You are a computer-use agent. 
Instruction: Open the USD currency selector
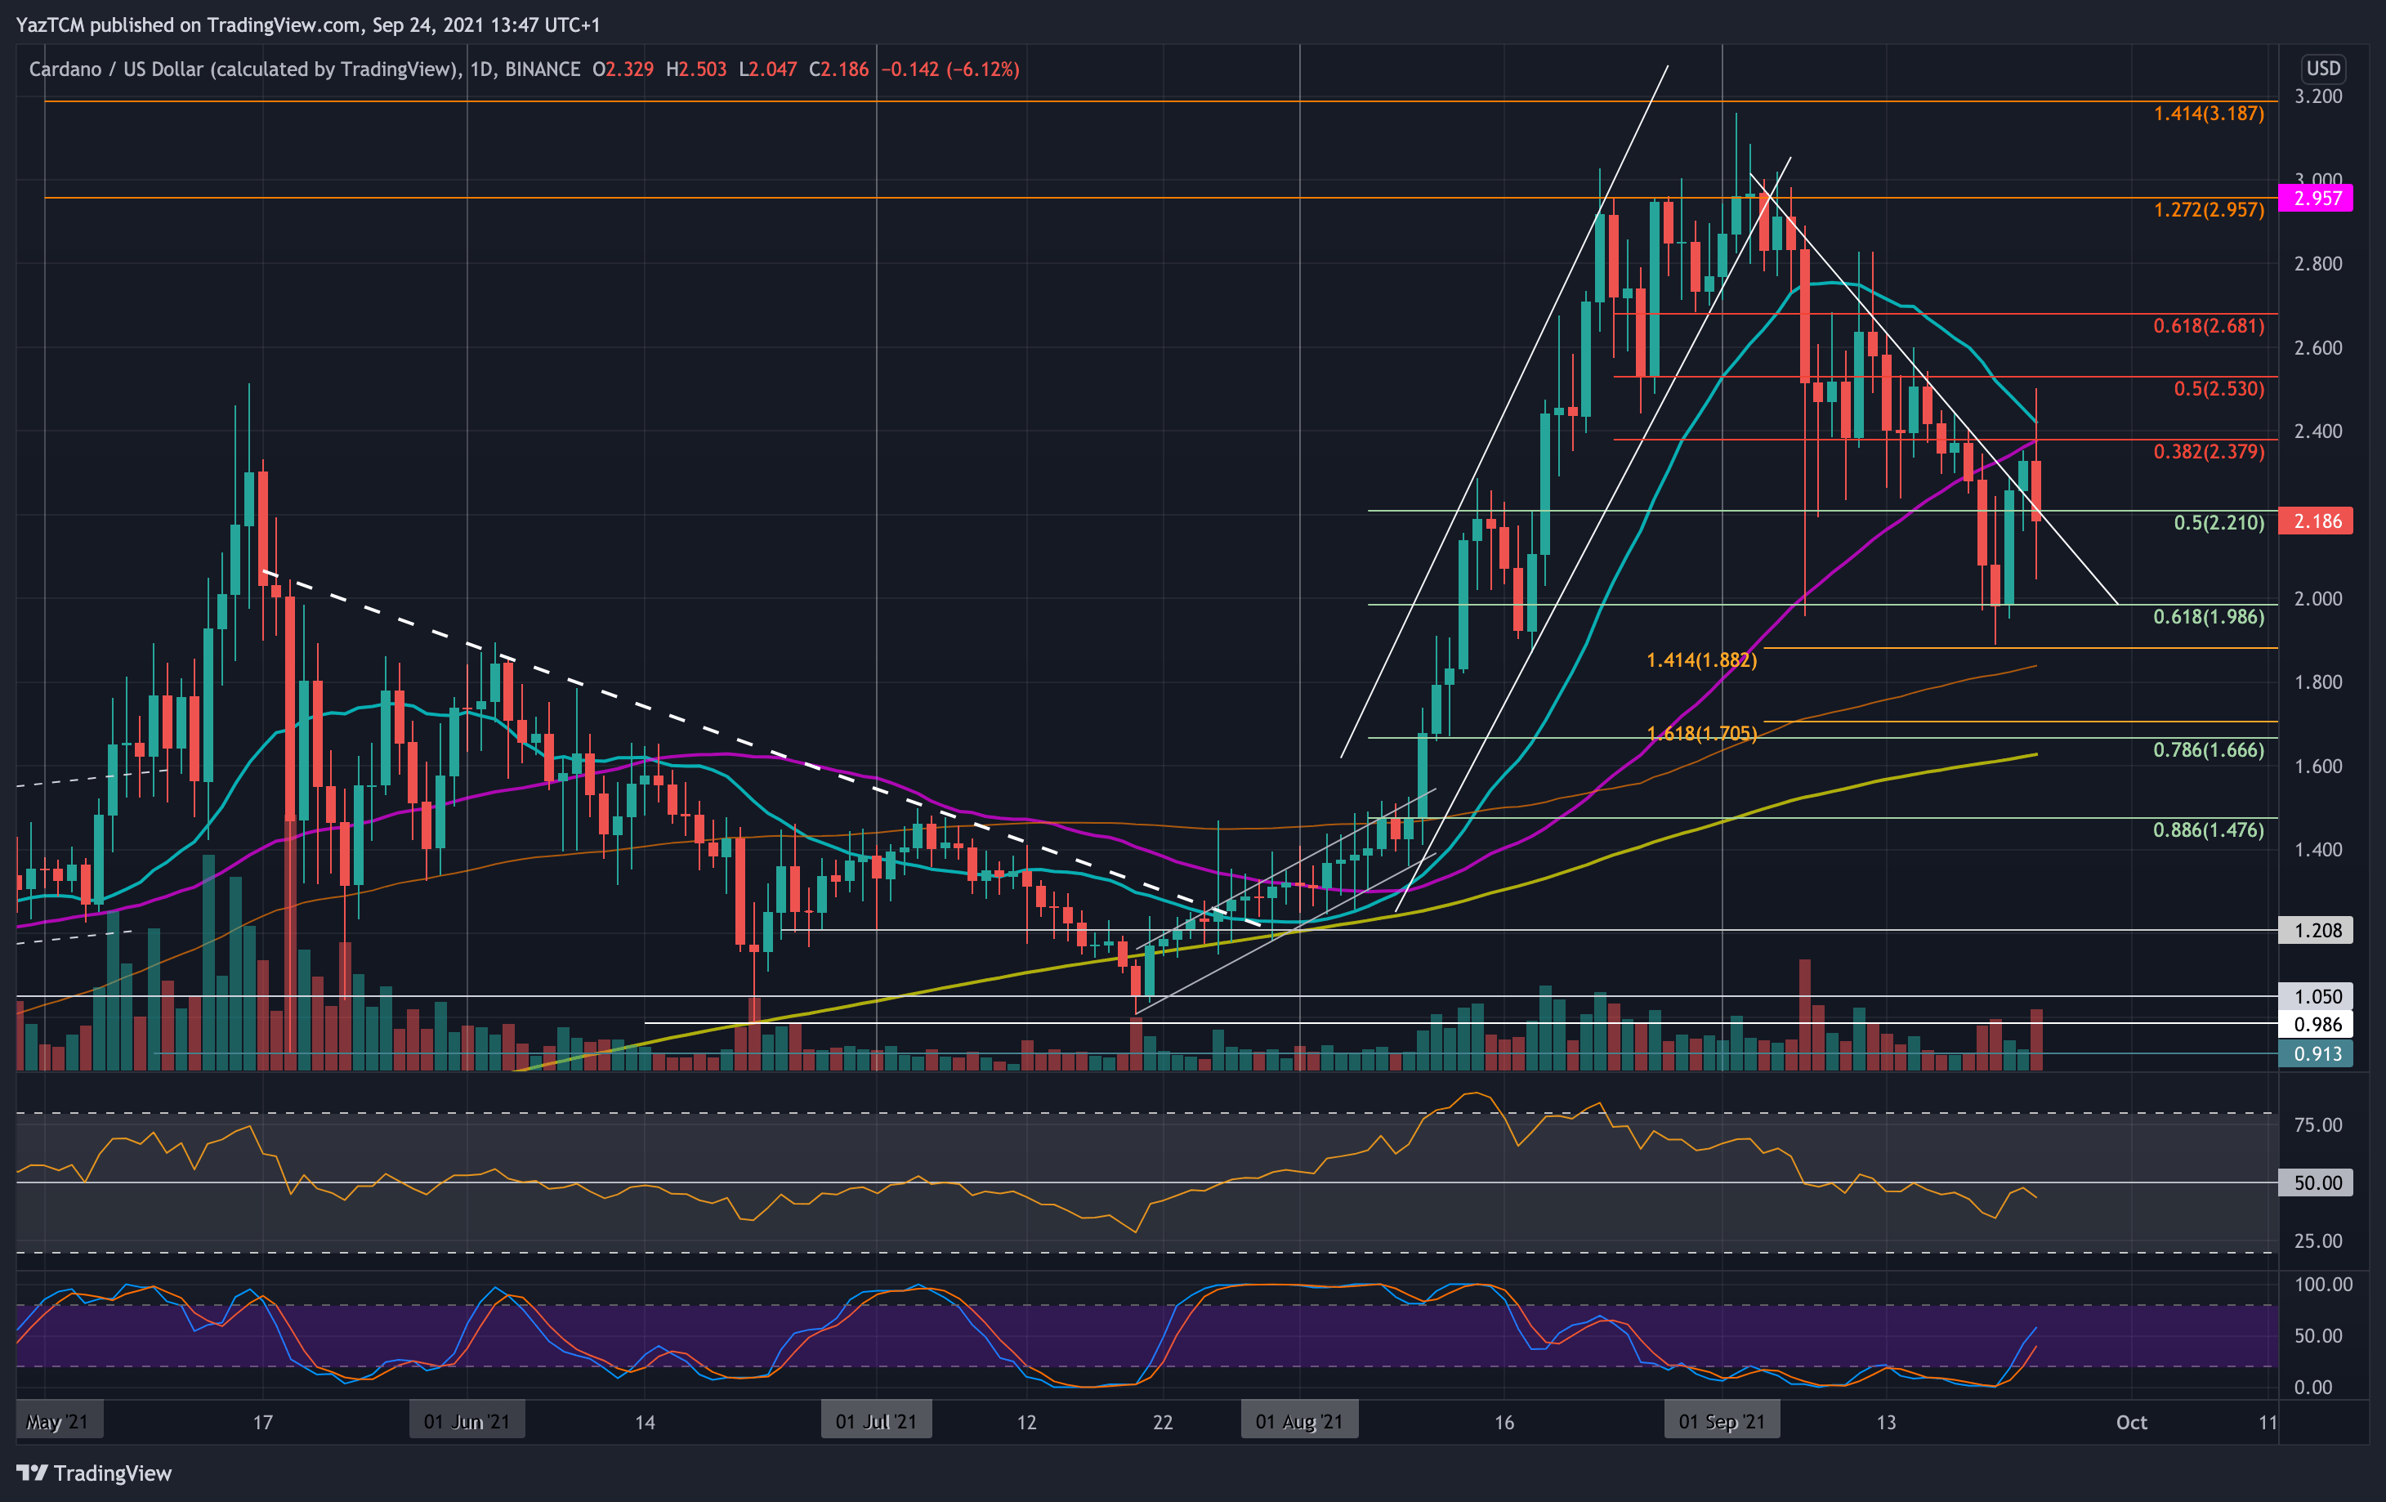(2321, 69)
